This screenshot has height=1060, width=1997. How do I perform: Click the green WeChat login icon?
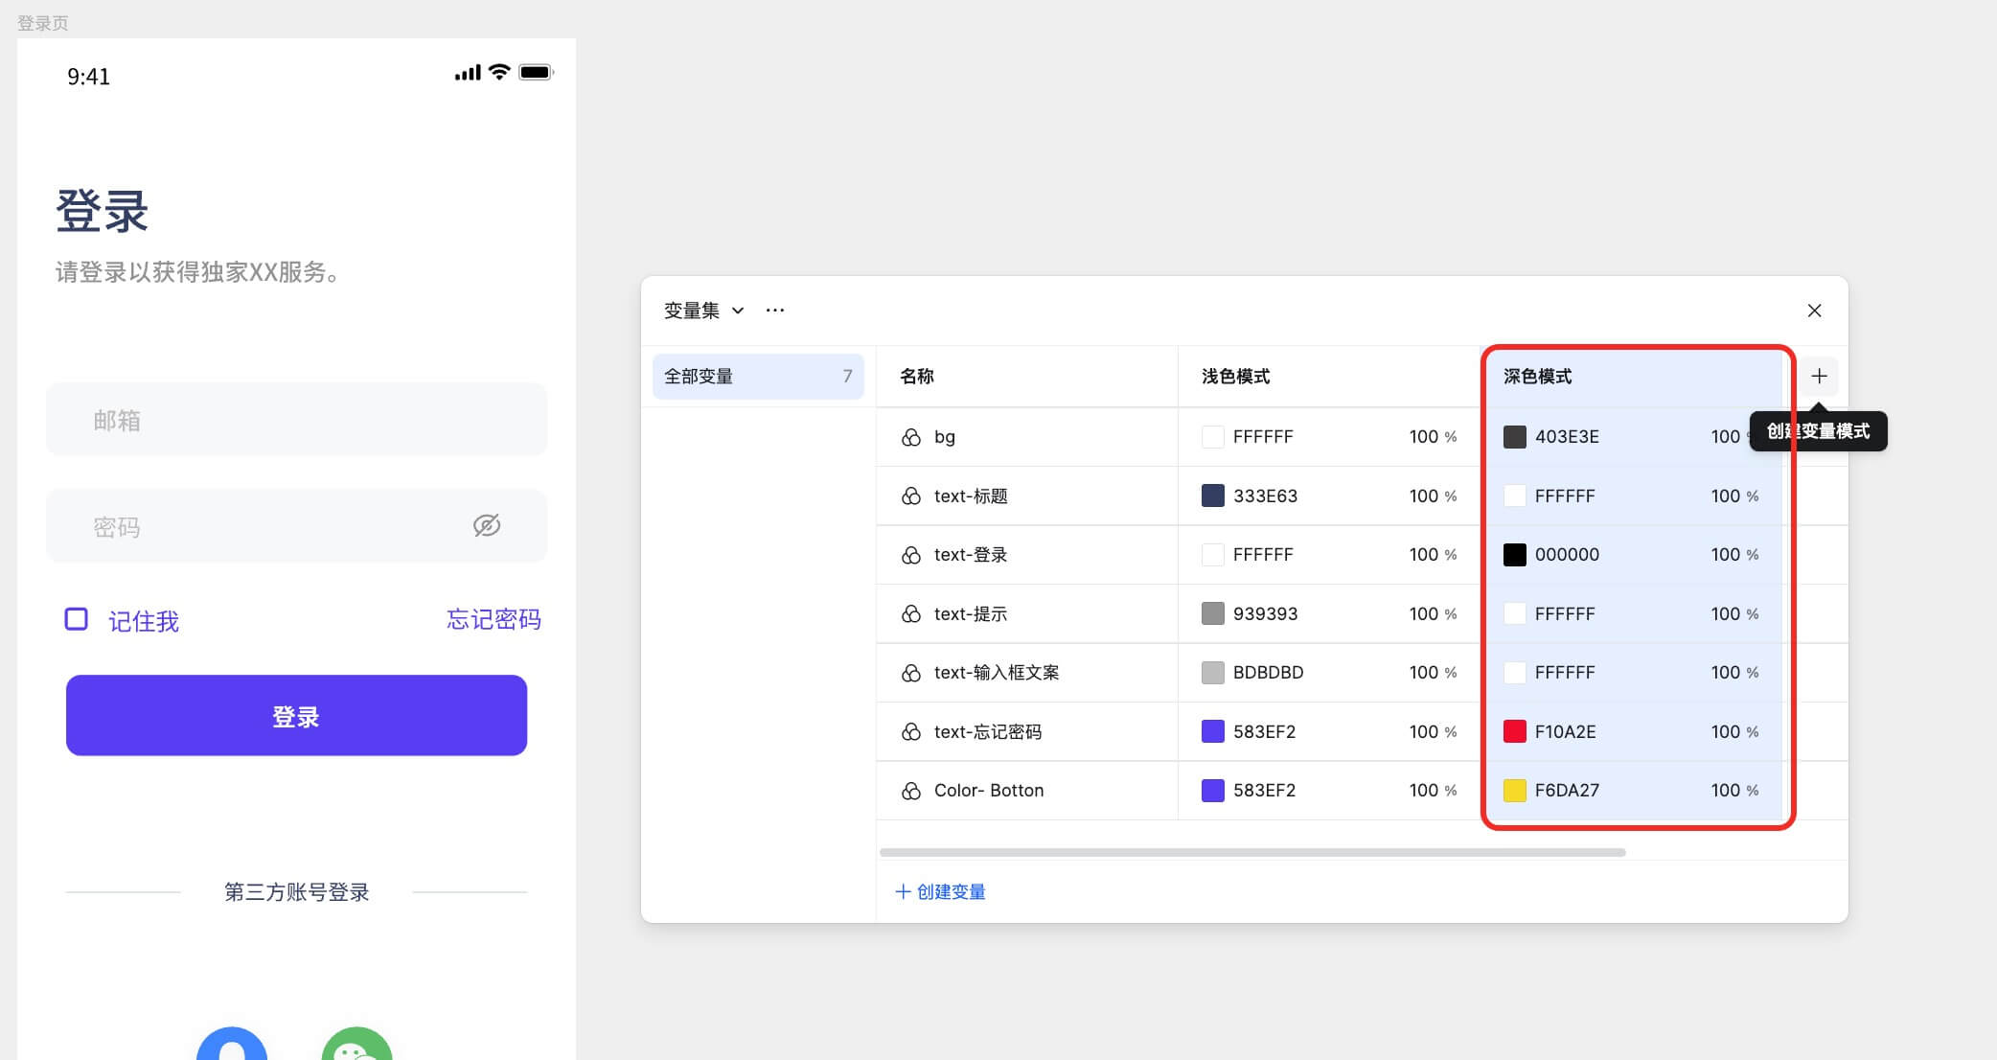(356, 1047)
